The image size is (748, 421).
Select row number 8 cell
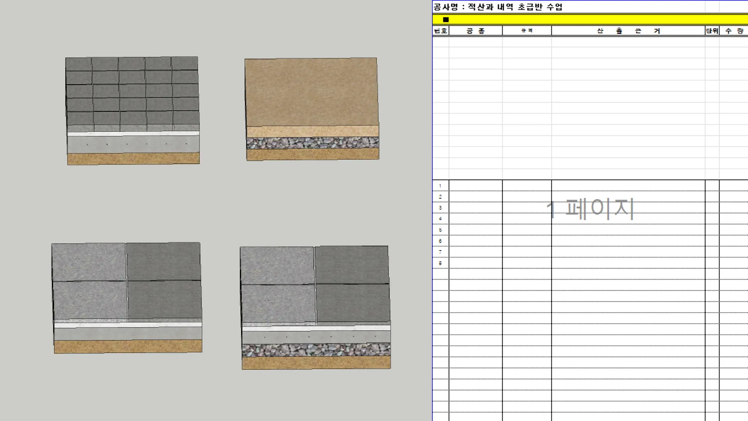click(440, 263)
